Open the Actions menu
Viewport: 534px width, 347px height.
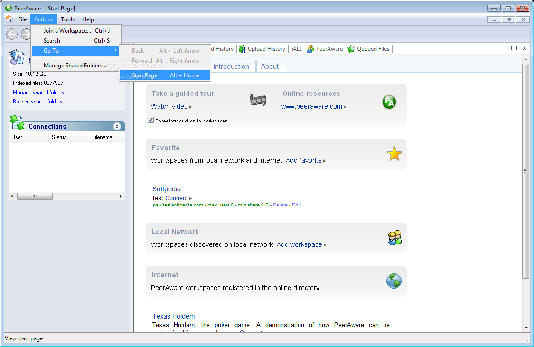point(44,19)
